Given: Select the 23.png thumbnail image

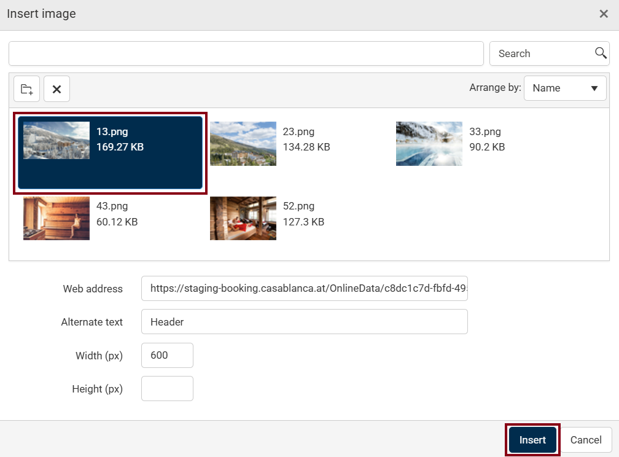Looking at the screenshot, I should 243,143.
